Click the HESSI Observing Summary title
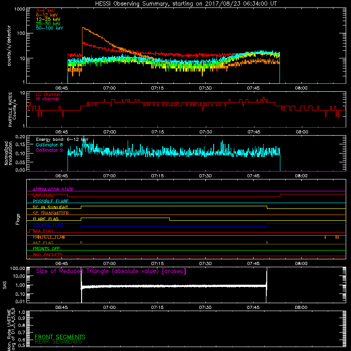 pyautogui.click(x=186, y=4)
